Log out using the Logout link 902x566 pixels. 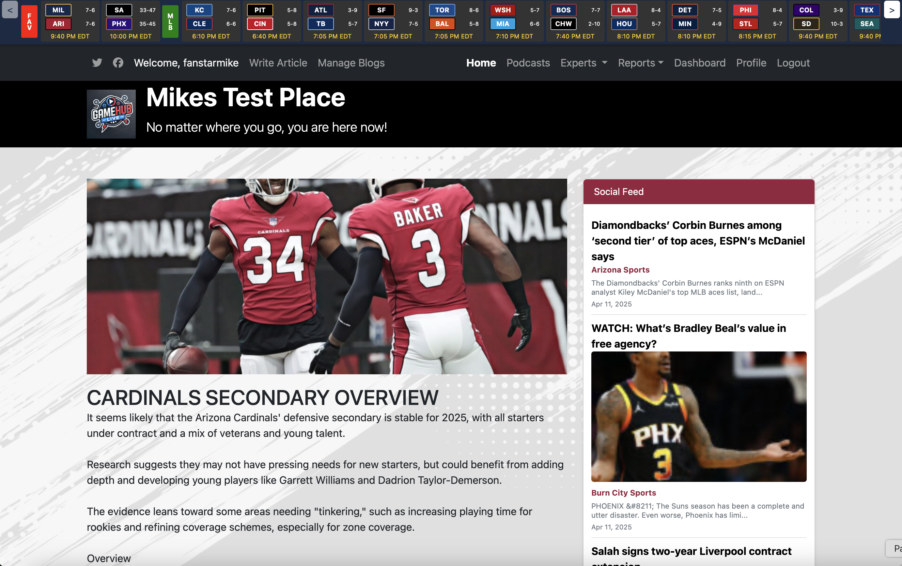pos(793,63)
